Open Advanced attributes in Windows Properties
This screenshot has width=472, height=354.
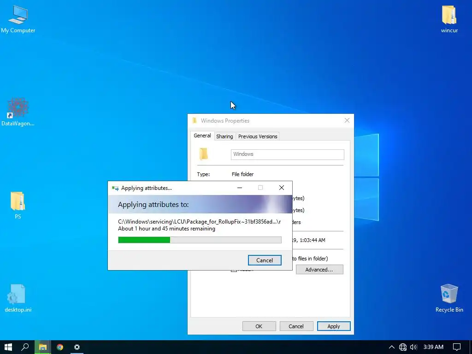[x=319, y=270]
